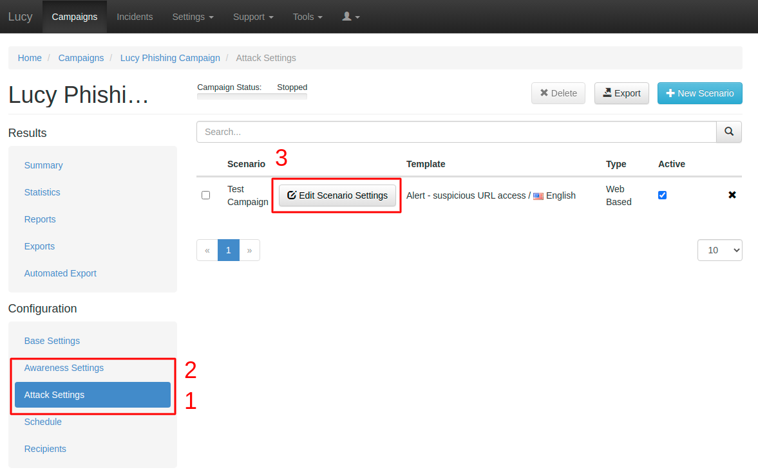Image resolution: width=758 pixels, height=470 pixels.
Task: Click the Edit Scenario Settings button
Action: pyautogui.click(x=337, y=195)
